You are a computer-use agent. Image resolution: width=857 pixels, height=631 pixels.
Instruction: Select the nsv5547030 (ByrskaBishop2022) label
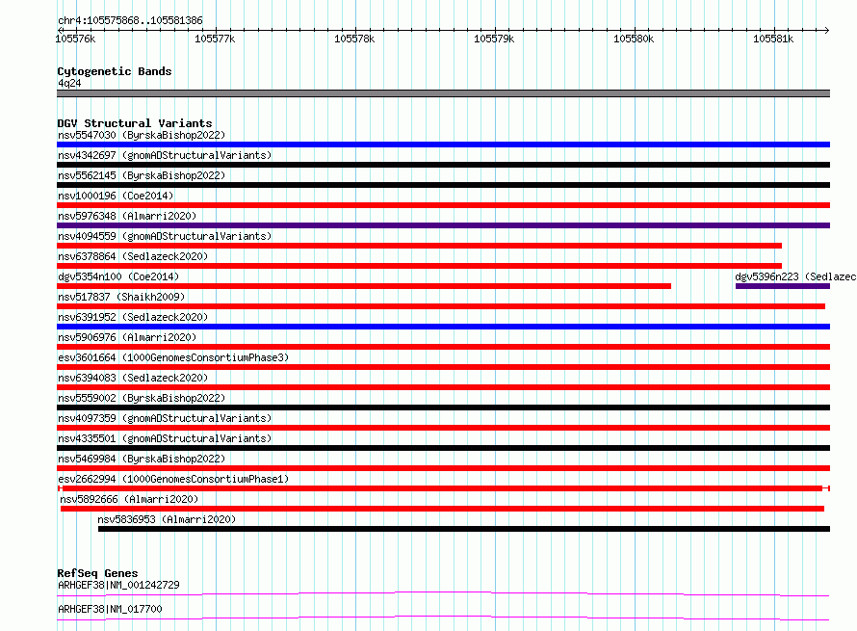[142, 135]
